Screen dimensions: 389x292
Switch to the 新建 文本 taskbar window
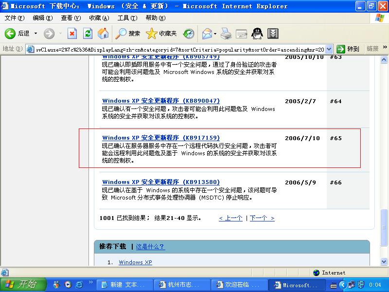[x=124, y=285]
